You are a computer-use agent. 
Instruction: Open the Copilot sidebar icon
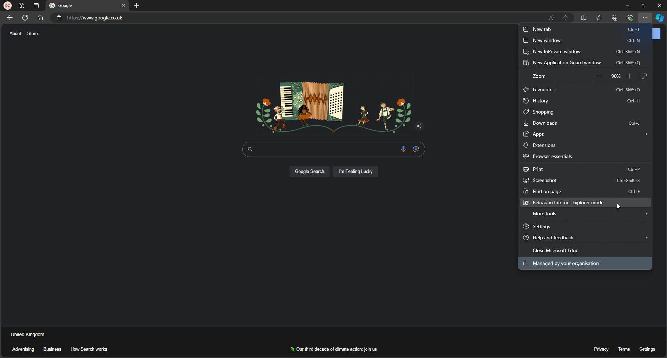click(x=659, y=18)
